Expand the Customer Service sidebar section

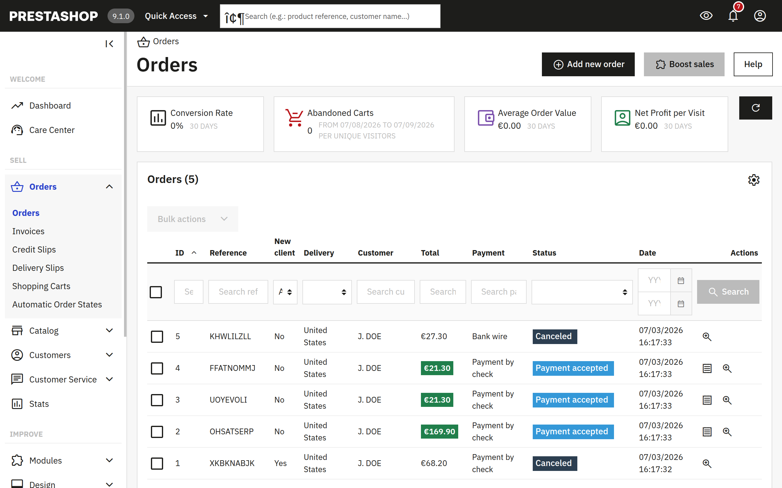pos(110,379)
